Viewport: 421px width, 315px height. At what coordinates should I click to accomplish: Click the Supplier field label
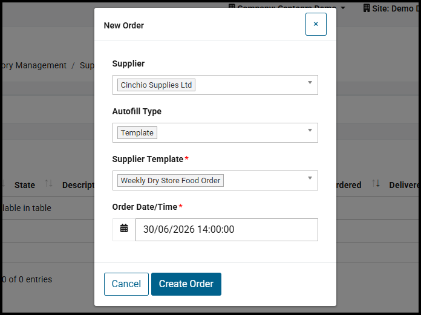(x=128, y=63)
